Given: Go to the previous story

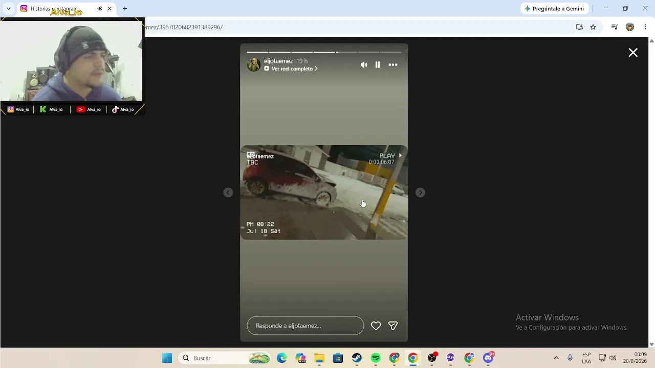Looking at the screenshot, I should coord(228,193).
